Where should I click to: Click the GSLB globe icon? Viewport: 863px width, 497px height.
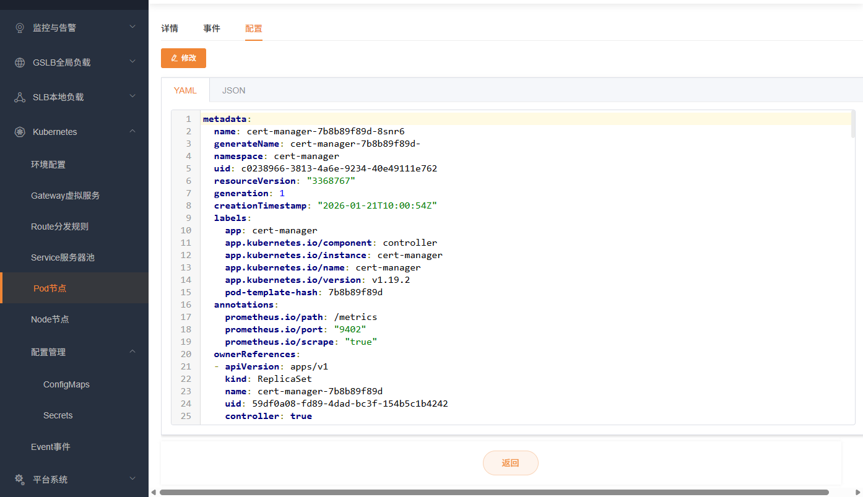pyautogui.click(x=20, y=63)
